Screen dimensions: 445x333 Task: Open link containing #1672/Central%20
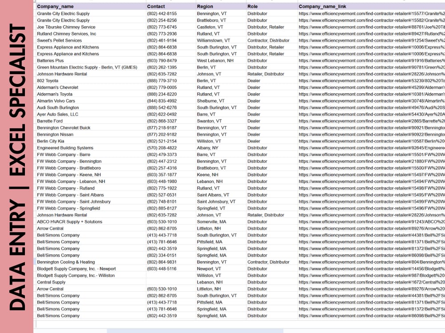coord(372,282)
